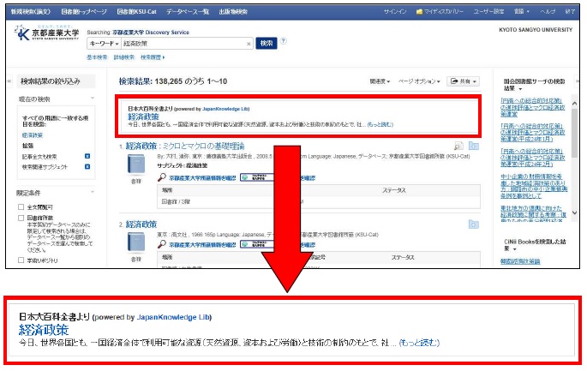Click サインイン in top bar

click(x=395, y=12)
